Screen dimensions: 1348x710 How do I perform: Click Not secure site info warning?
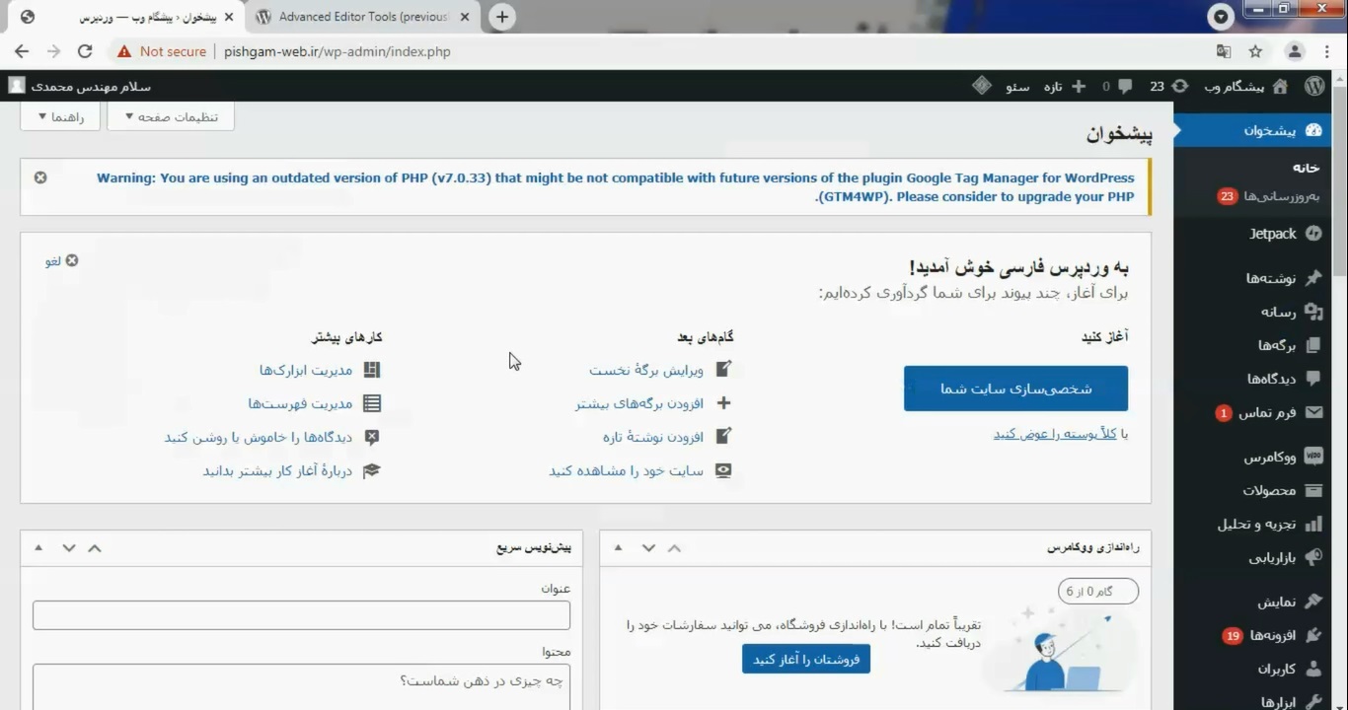[162, 51]
